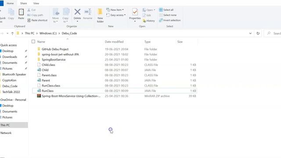Open CryptoKon in Quick access
The width and height of the screenshot is (281, 158).
click(9, 80)
